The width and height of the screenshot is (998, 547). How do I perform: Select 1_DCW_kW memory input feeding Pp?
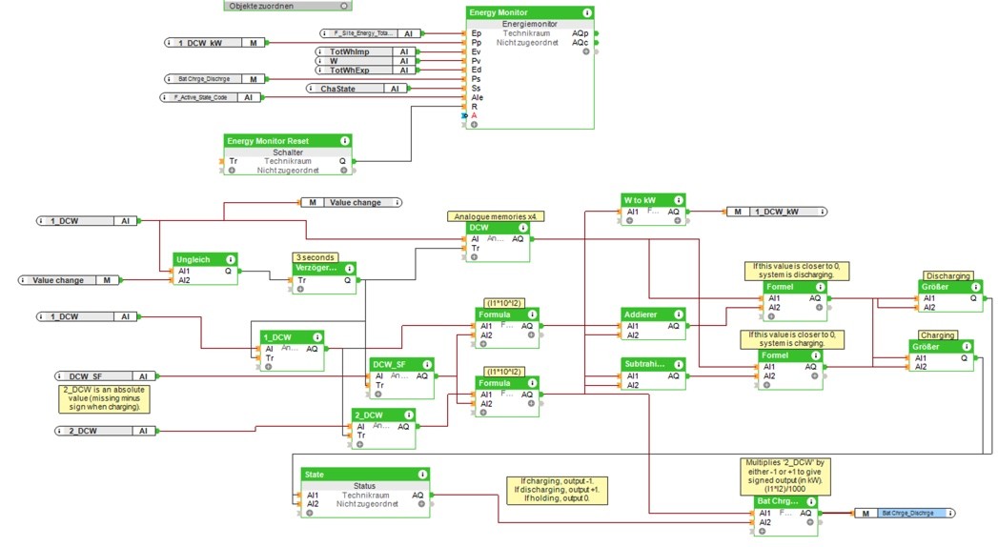tap(214, 43)
